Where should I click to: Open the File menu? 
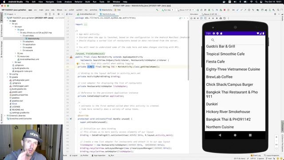coord(27,2)
